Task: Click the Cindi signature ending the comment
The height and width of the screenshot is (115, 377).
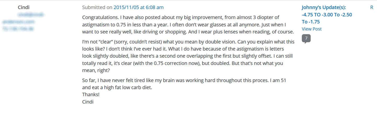Action: click(x=88, y=101)
